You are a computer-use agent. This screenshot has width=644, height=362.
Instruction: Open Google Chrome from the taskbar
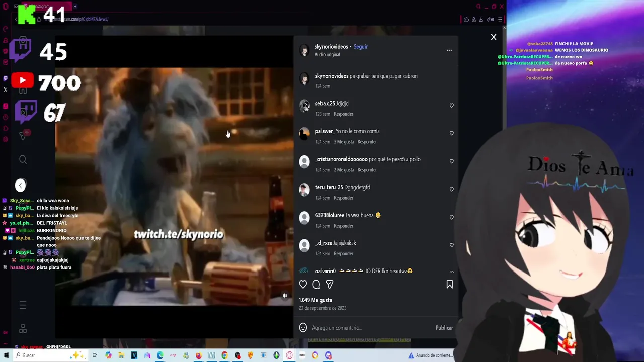pyautogui.click(x=224, y=355)
